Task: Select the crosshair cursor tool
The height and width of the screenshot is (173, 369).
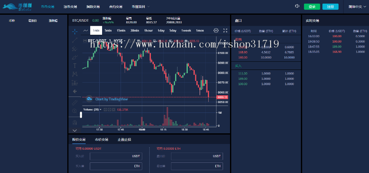Action: pos(75,31)
